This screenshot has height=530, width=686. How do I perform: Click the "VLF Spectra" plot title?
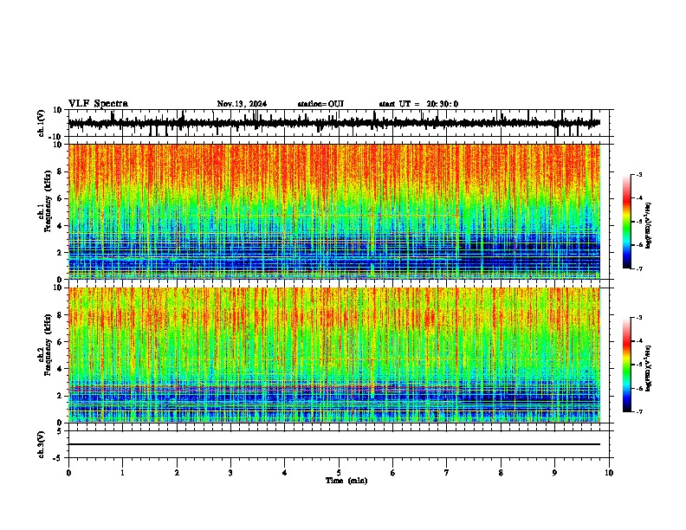tap(98, 103)
